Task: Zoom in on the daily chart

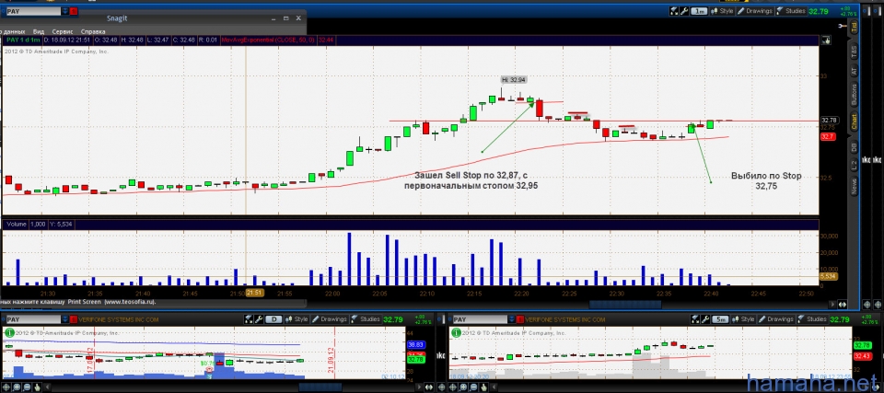Action: tap(17, 387)
